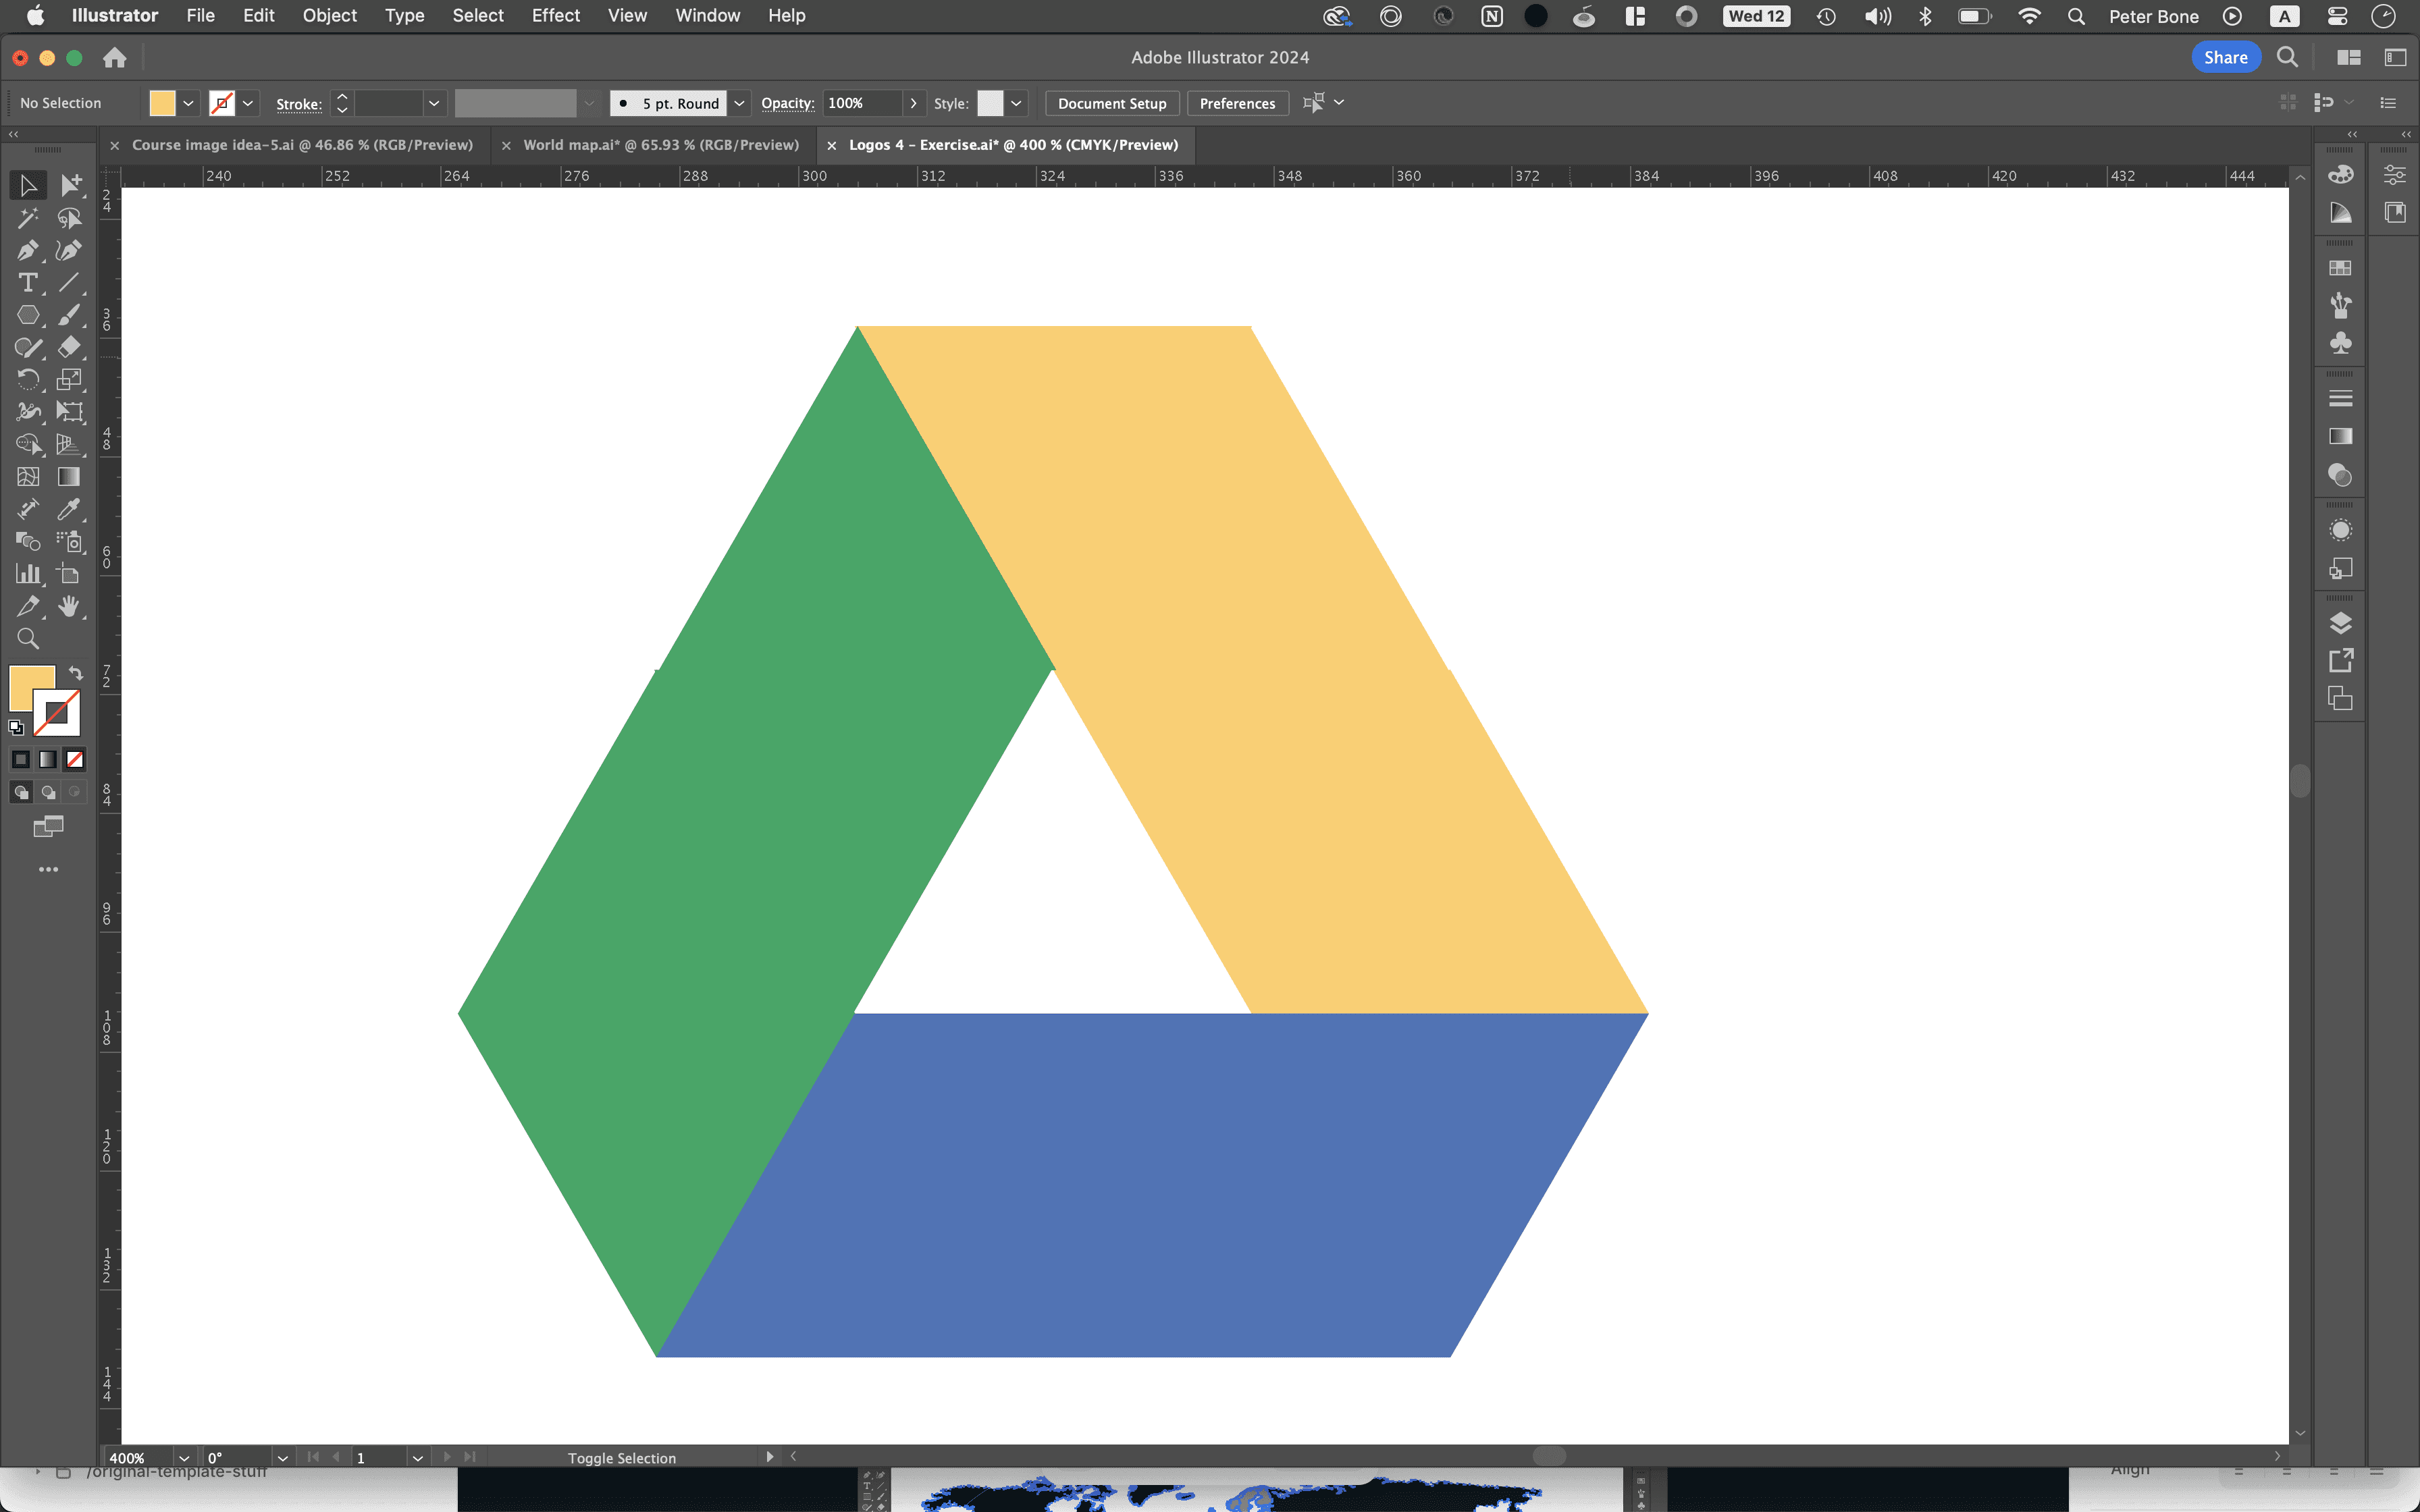Choose the Lasso tool
2420x1512 pixels.
click(x=70, y=218)
